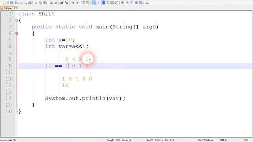Toggle synchronized horizontal scrolling
Viewport: 253px width, 142px height.
pos(88,3)
